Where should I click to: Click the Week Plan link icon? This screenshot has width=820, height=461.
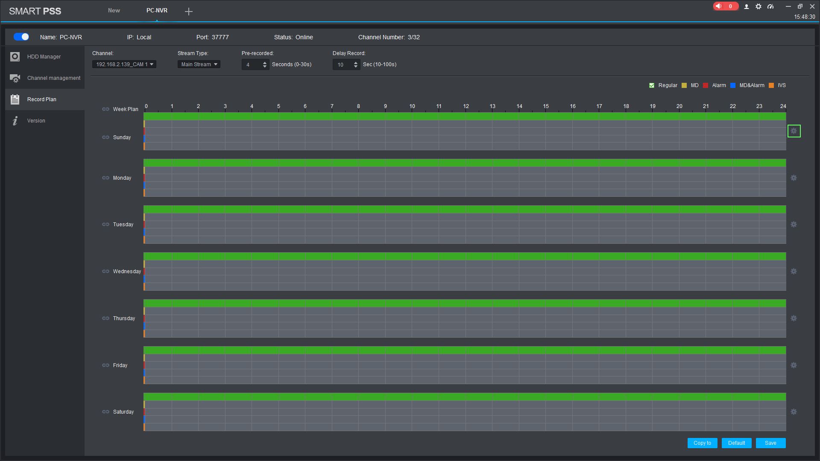(x=105, y=109)
